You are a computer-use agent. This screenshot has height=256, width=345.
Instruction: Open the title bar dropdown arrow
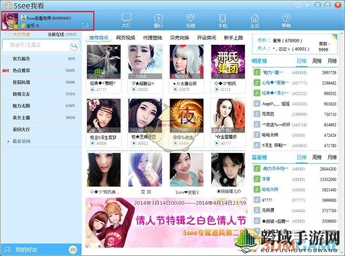pos(308,6)
